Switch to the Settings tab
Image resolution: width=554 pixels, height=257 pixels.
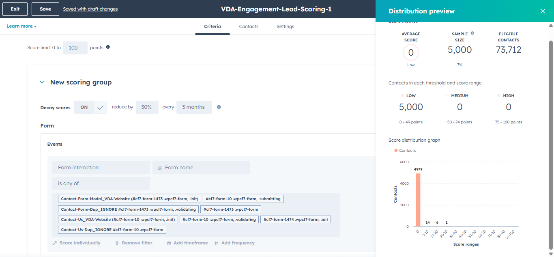coord(286,26)
